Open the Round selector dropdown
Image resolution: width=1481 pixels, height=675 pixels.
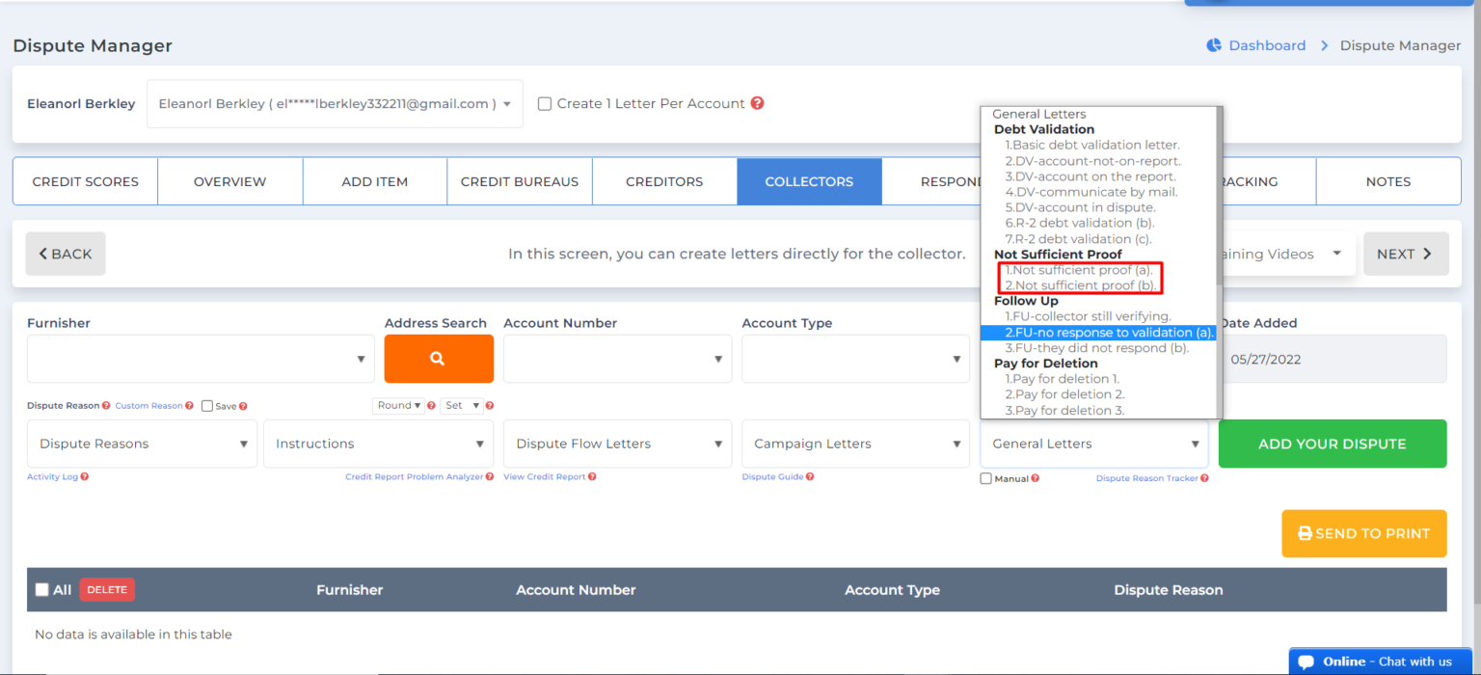click(398, 406)
